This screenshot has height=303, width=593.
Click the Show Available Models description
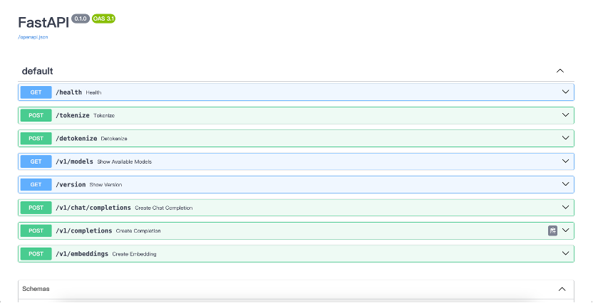point(125,162)
